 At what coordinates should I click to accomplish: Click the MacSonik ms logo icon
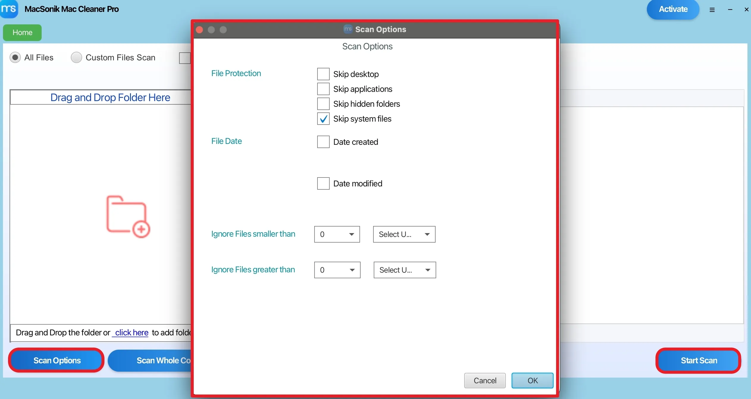click(9, 9)
